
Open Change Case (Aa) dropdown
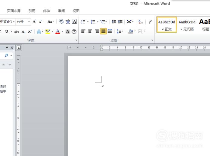(x=51, y=22)
